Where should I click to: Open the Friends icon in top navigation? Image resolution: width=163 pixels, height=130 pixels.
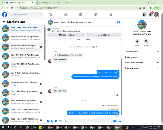tap(65, 15)
